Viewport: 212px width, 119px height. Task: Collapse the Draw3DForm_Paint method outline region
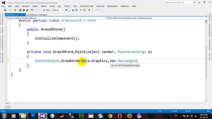pyautogui.click(x=10, y=52)
